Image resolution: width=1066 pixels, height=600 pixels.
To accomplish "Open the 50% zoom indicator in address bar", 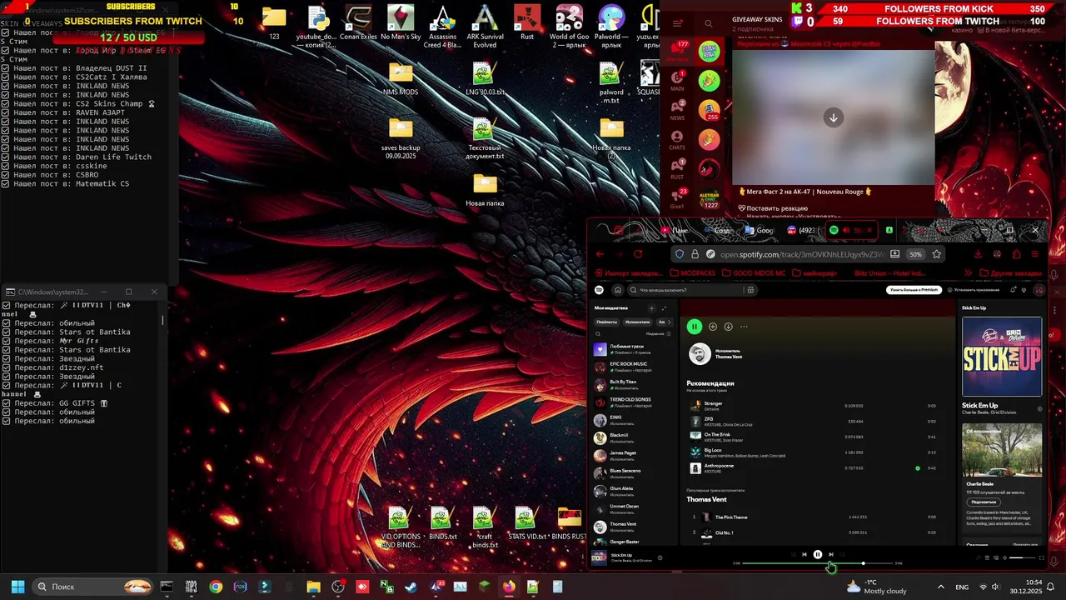I will 915,254.
